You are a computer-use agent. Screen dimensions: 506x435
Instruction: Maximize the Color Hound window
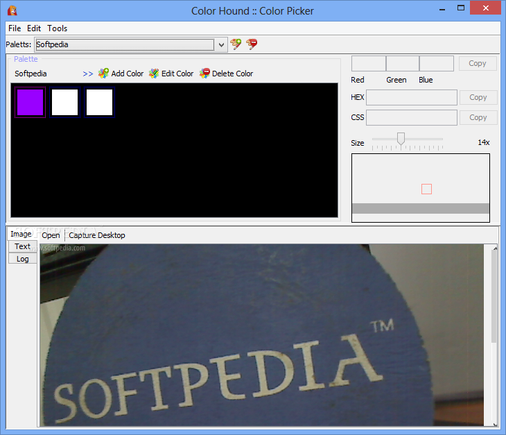[x=461, y=8]
